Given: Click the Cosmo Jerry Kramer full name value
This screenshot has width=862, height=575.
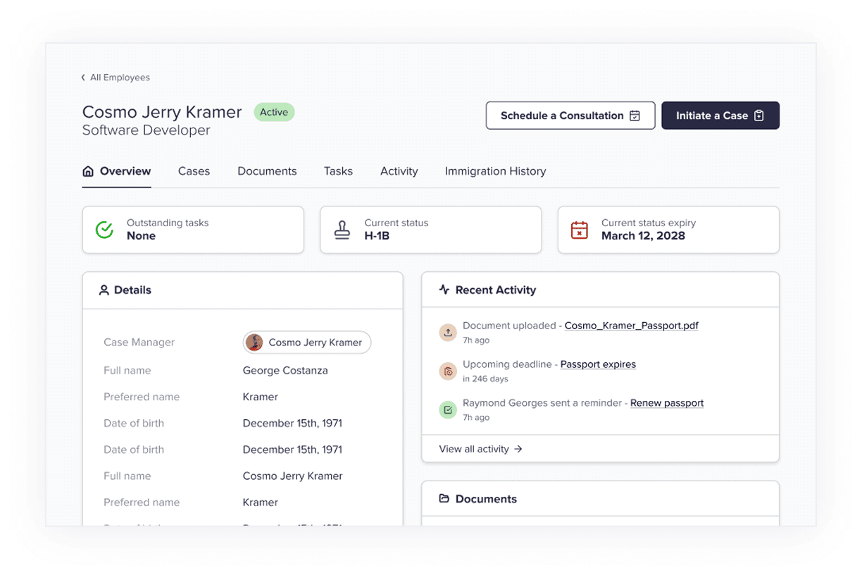Looking at the screenshot, I should (x=292, y=476).
